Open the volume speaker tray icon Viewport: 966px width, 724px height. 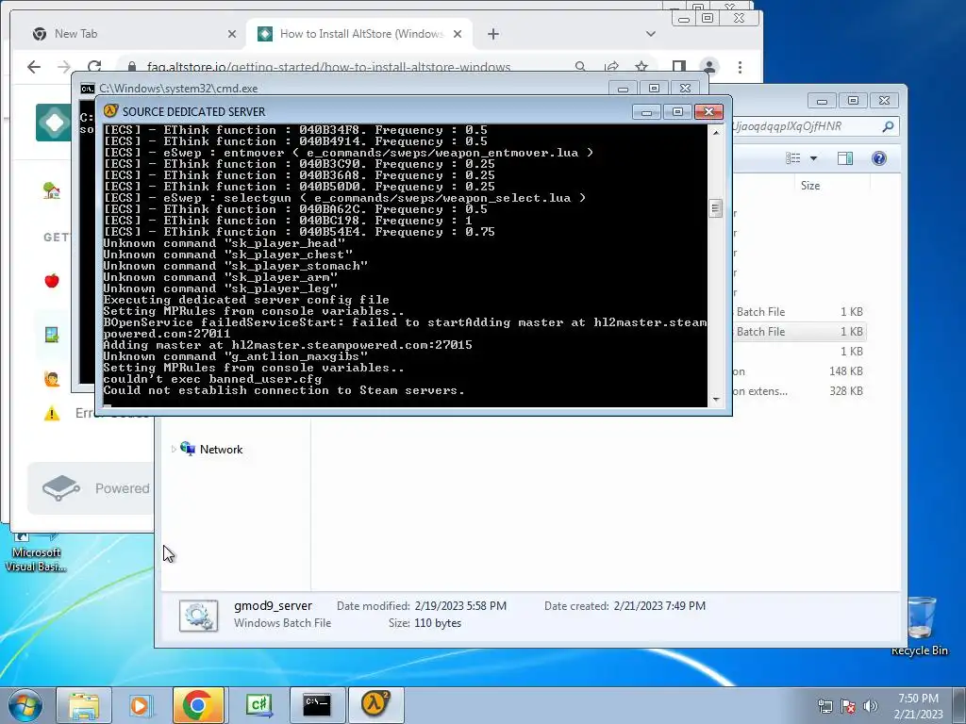coord(871,706)
